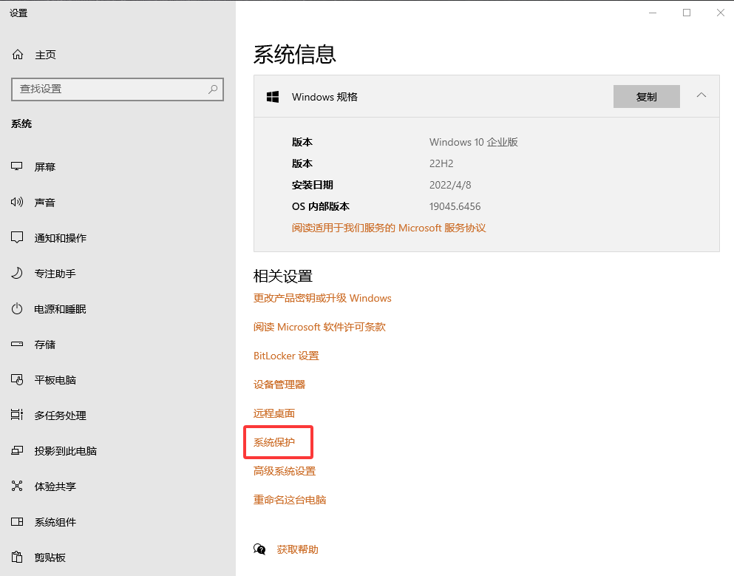Open Shared experiences (体验共享) item
The image size is (734, 576).
[x=55, y=487]
